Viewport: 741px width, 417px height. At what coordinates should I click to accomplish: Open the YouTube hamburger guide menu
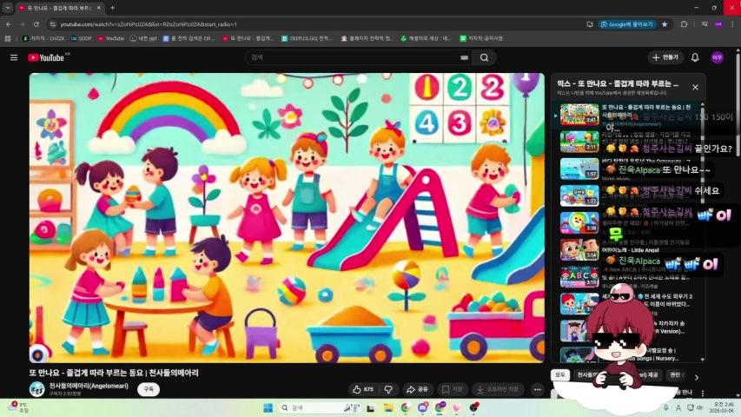tap(14, 57)
